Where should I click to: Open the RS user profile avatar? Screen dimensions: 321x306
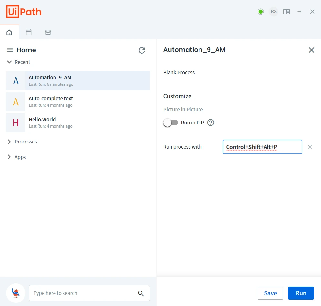coord(274,12)
